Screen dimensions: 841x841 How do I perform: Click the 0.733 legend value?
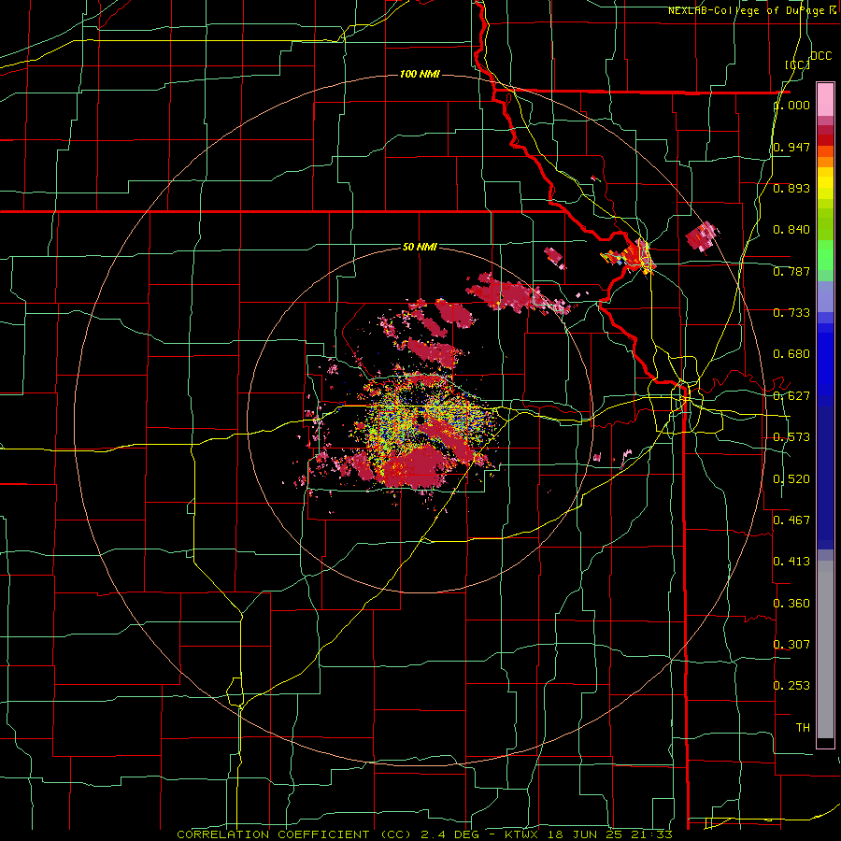(x=791, y=313)
